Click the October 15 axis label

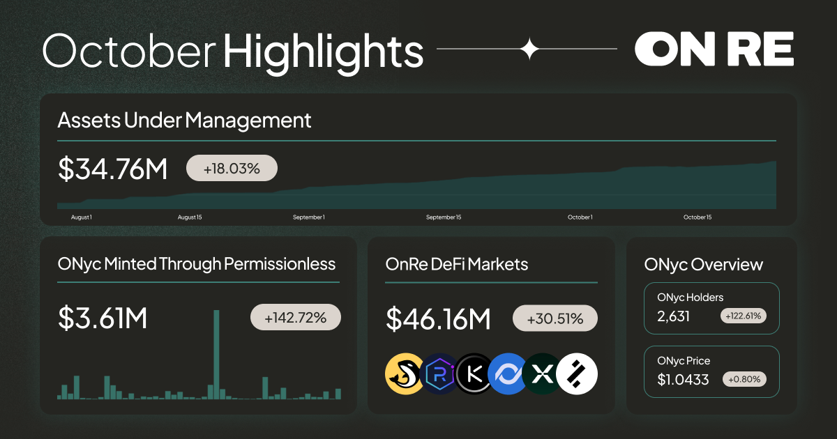697,218
